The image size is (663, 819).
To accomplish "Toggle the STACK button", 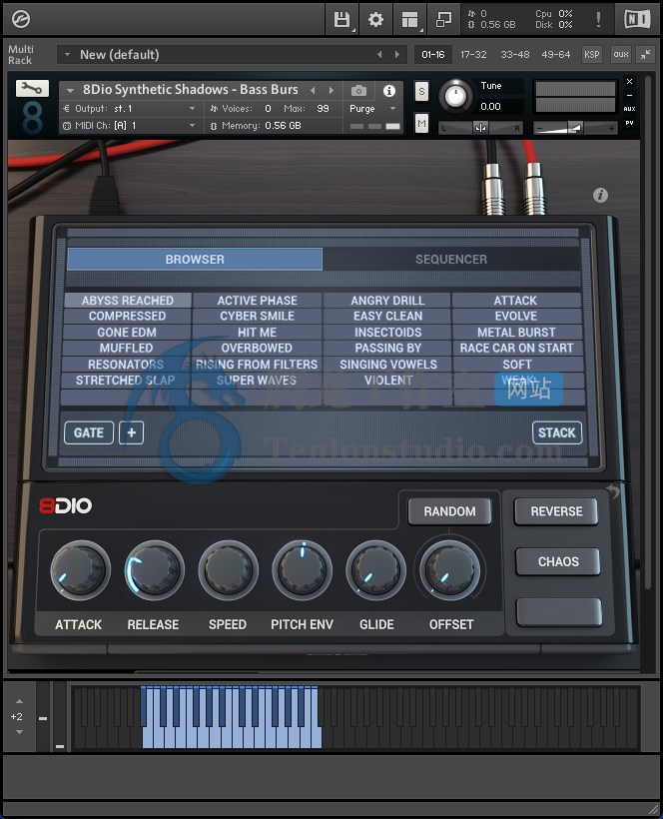I will (x=557, y=432).
